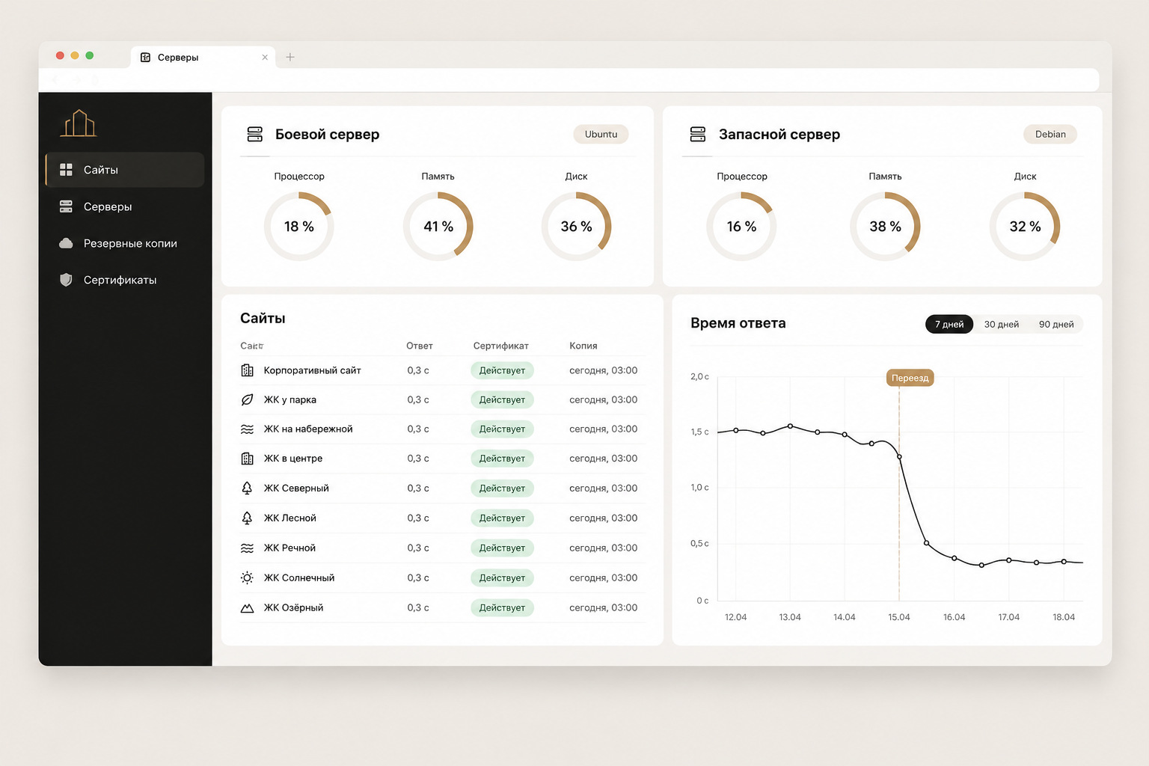
Task: Click the building icon for ЖК в центре
Action: pos(247,459)
